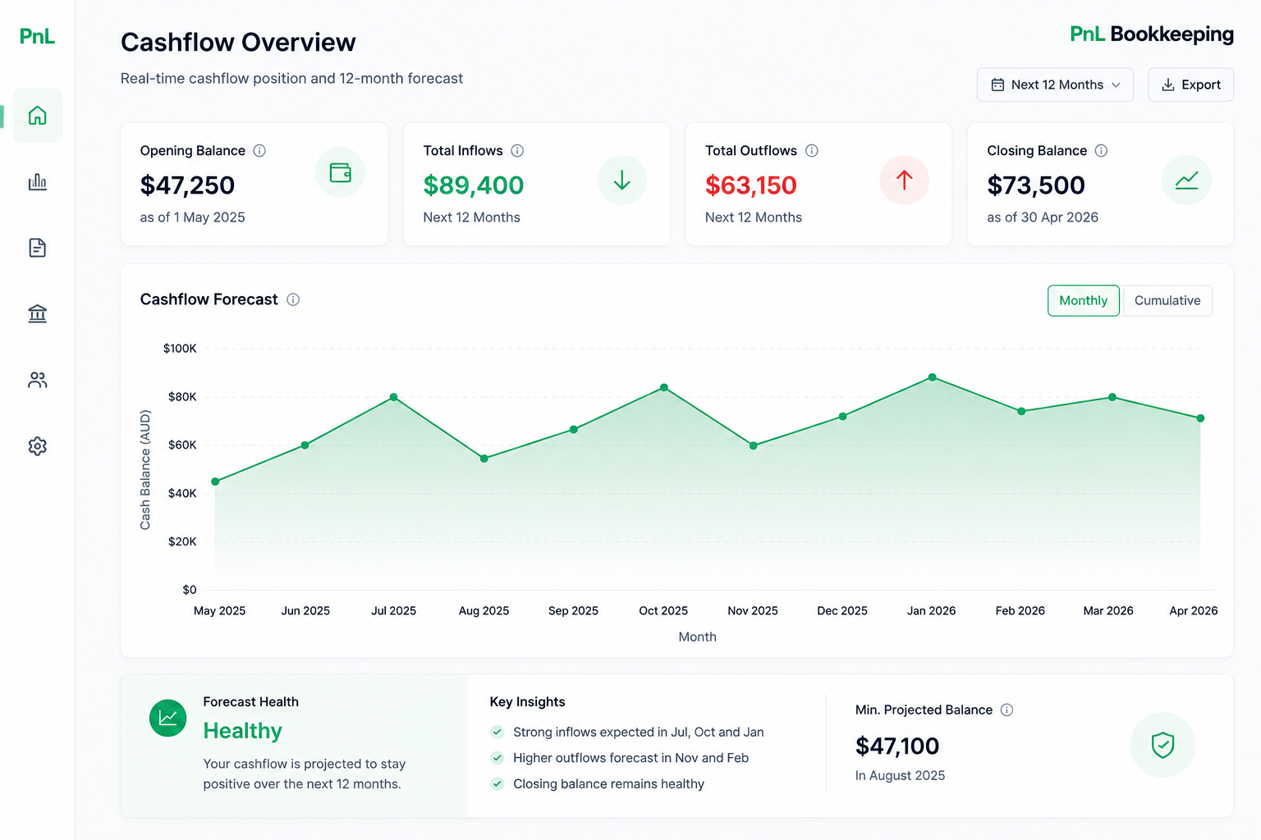The image size is (1261, 840).
Task: Select the Dec 2025 chart data point
Action: (843, 417)
